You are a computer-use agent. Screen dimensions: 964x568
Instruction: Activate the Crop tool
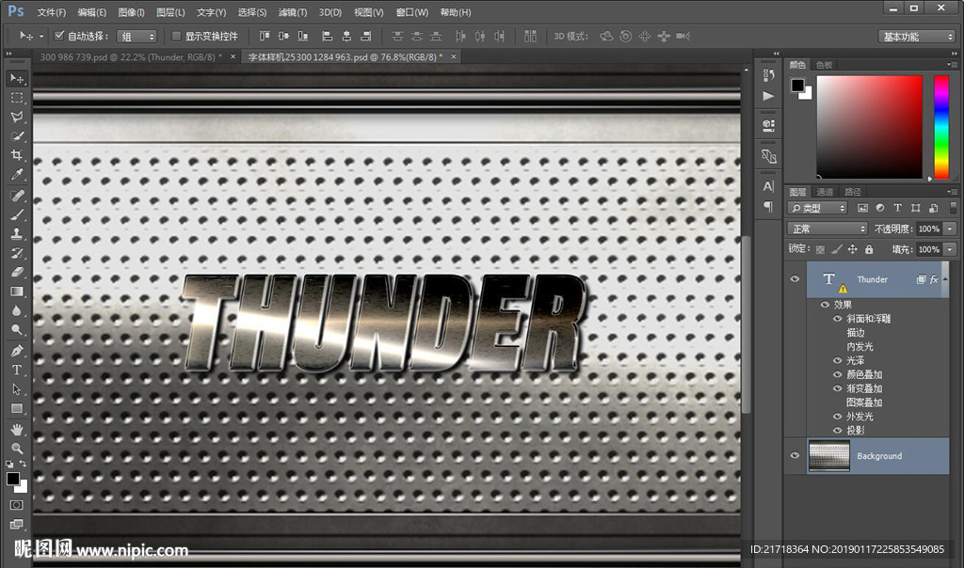(17, 155)
